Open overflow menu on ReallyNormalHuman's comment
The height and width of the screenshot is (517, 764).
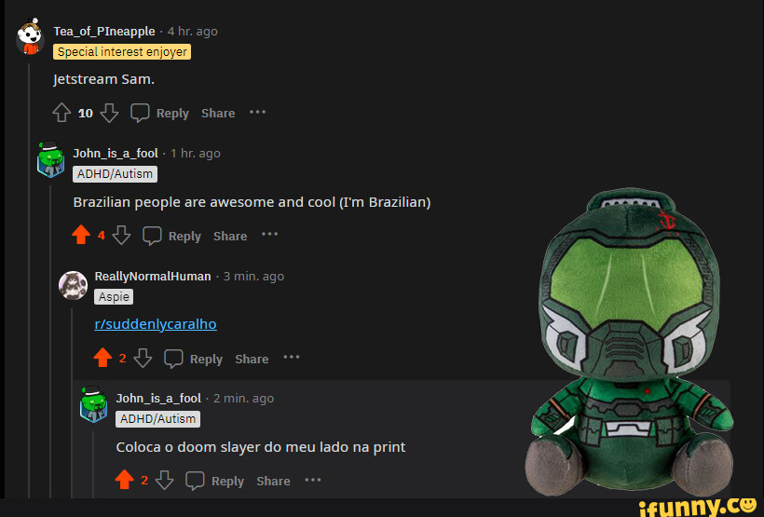pos(292,357)
